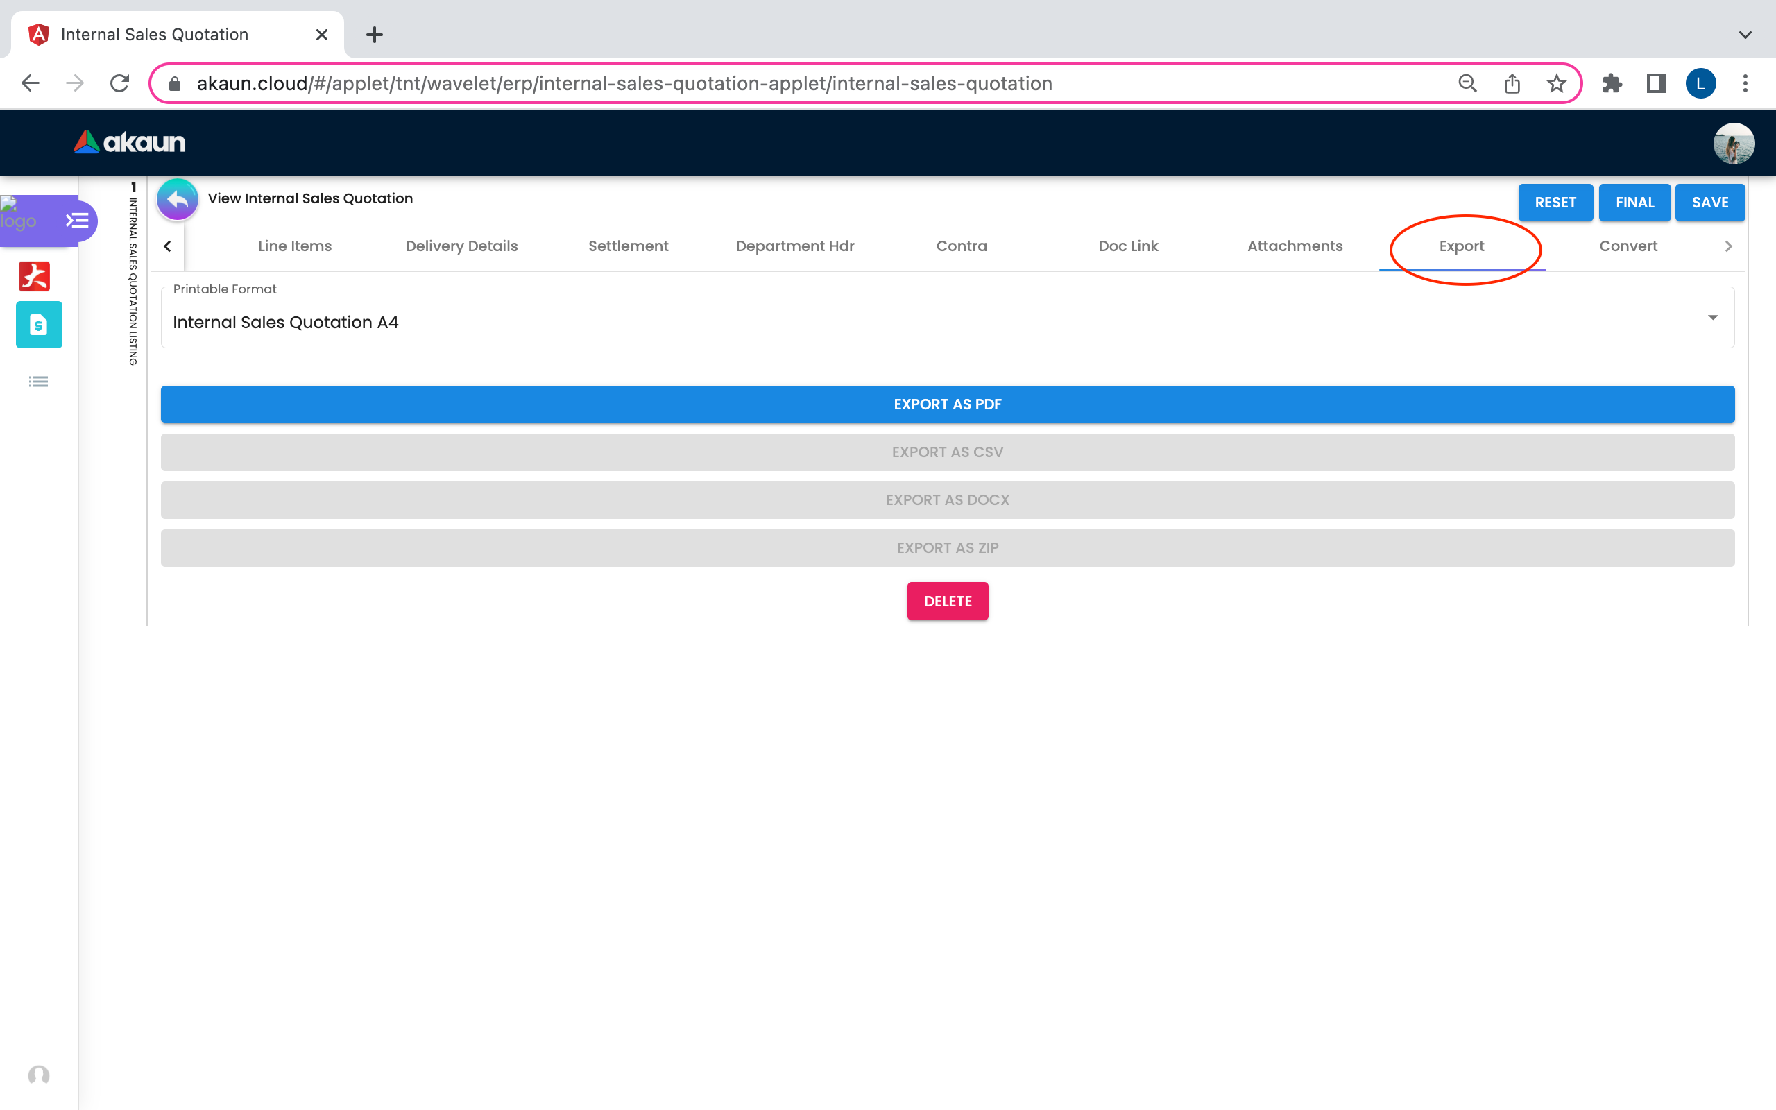The height and width of the screenshot is (1110, 1776).
Task: Click the EXPORT AS PDF button
Action: pyautogui.click(x=947, y=404)
